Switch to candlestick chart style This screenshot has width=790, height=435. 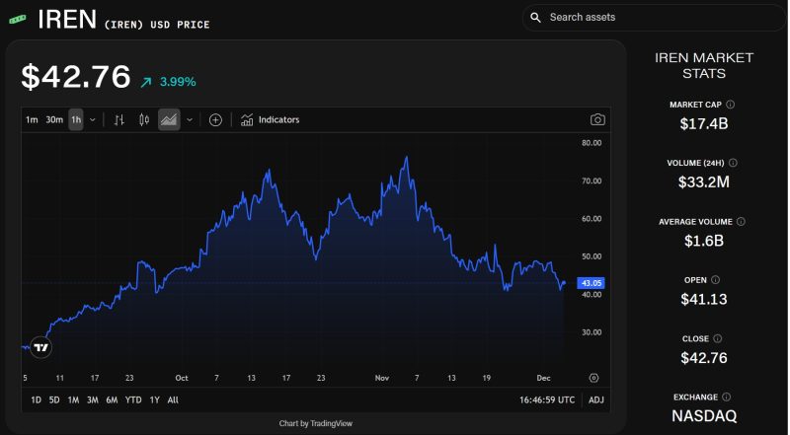click(144, 119)
